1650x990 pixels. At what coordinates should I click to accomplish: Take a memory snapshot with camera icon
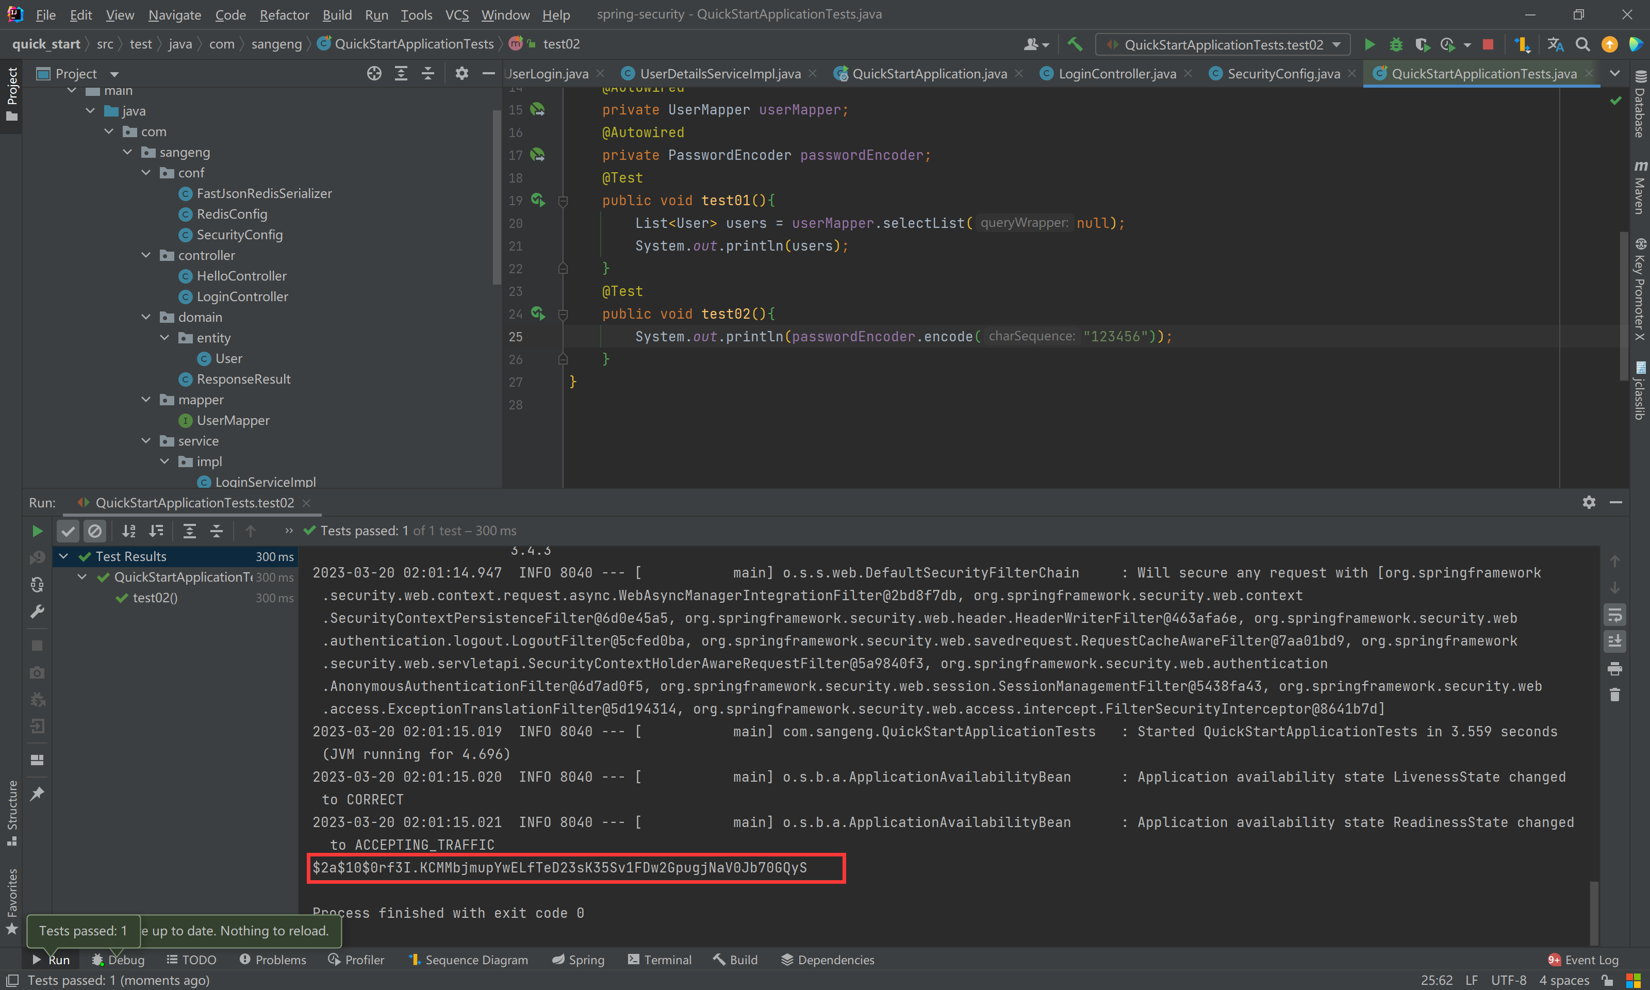(x=37, y=672)
